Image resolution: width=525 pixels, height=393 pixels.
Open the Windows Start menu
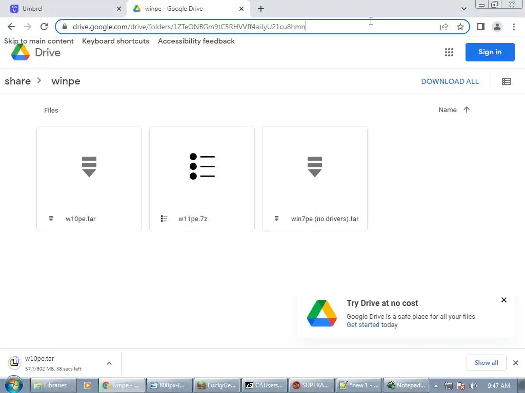14,385
